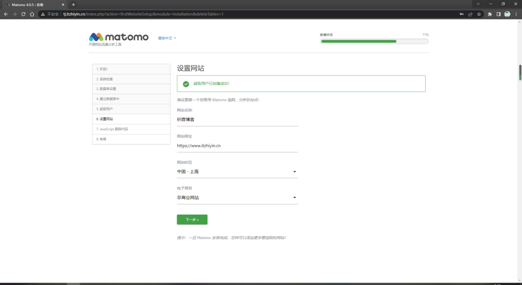Screen dimensions: 522x285
Task: Reload the page with the browser refresh icon
Action: click(x=23, y=14)
